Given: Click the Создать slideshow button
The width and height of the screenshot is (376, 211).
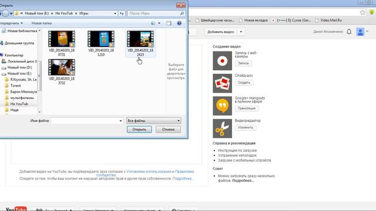Looking at the screenshot, I should pyautogui.click(x=244, y=83).
